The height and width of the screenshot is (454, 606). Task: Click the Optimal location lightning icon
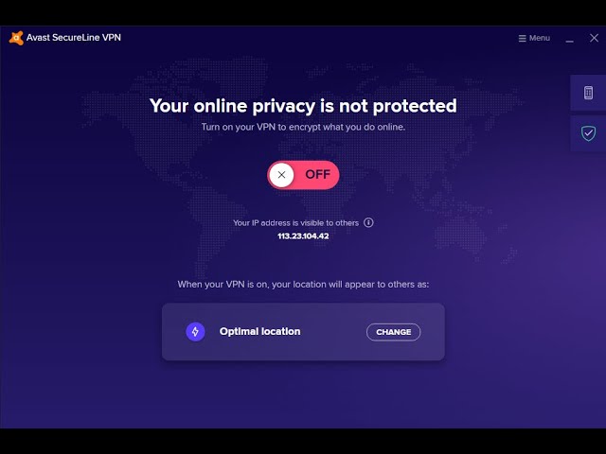coord(195,331)
